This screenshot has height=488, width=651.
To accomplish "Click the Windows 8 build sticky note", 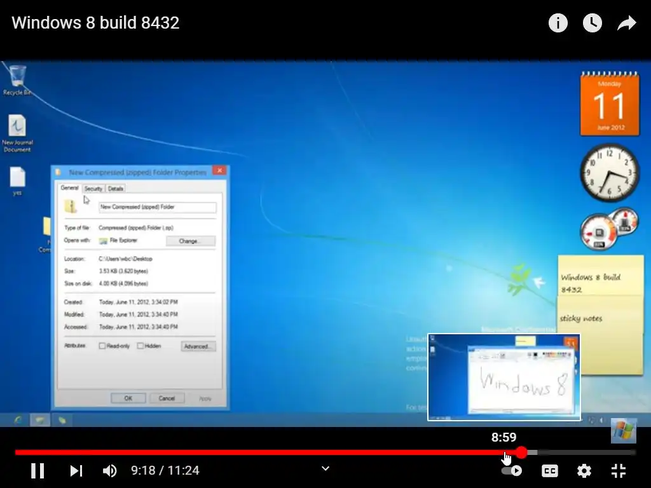I will click(x=601, y=276).
